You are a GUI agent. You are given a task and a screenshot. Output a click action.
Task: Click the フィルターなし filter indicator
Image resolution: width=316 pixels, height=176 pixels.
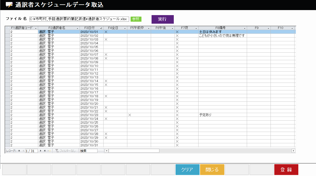click(65, 151)
